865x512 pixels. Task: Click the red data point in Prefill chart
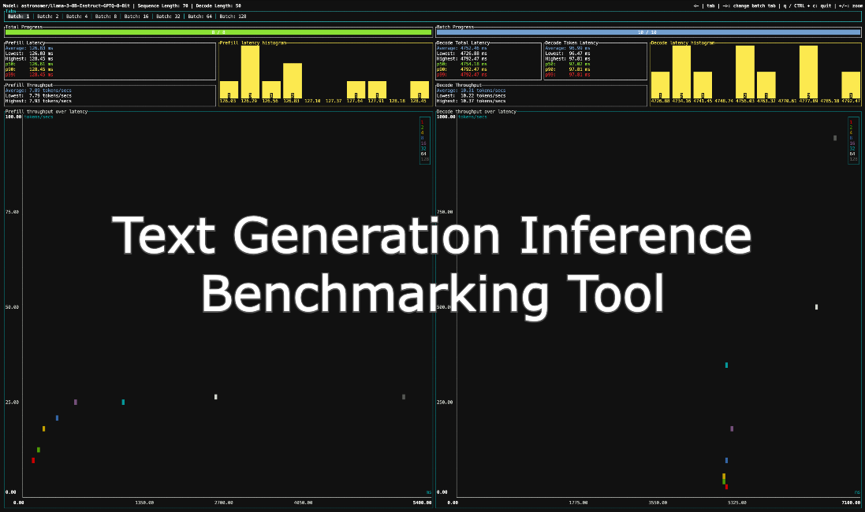click(x=33, y=460)
